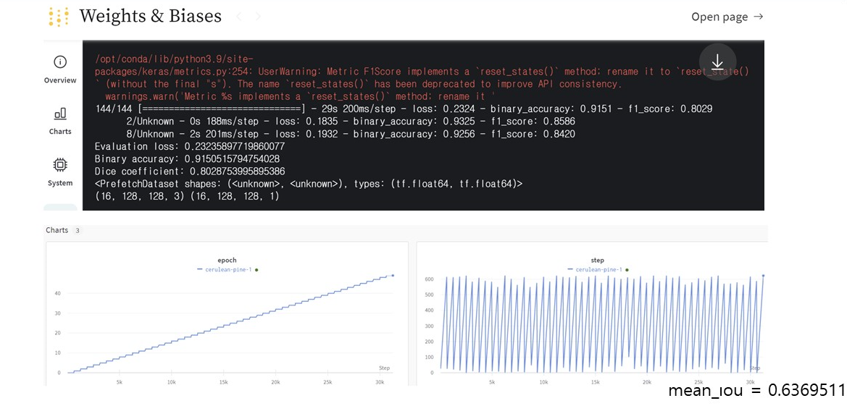847x406 pixels.
Task: Click the end point of epoch line
Action: click(393, 275)
